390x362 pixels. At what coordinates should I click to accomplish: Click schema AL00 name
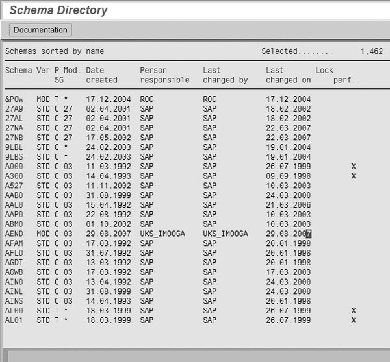[x=14, y=311]
